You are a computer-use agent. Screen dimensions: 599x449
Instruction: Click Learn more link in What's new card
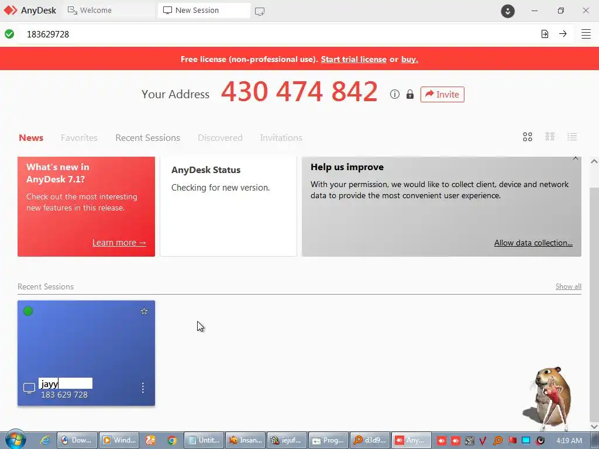119,243
